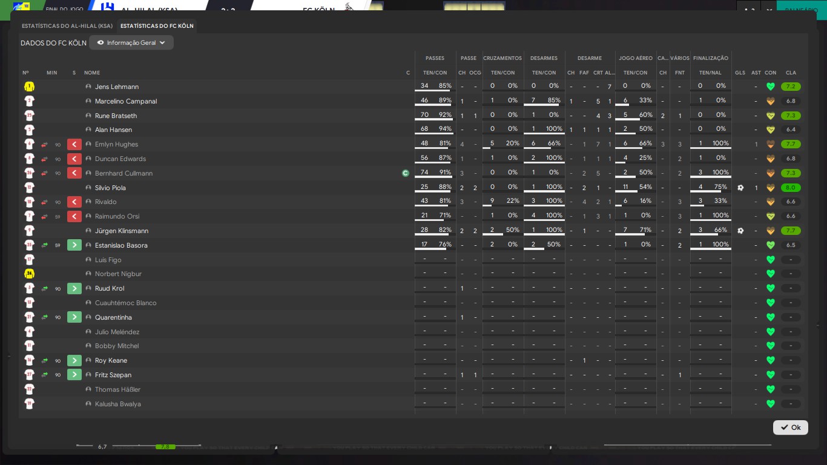The width and height of the screenshot is (827, 465).
Task: Click the red substituted-off arrow for Raimundo Orsi
Action: (x=74, y=216)
